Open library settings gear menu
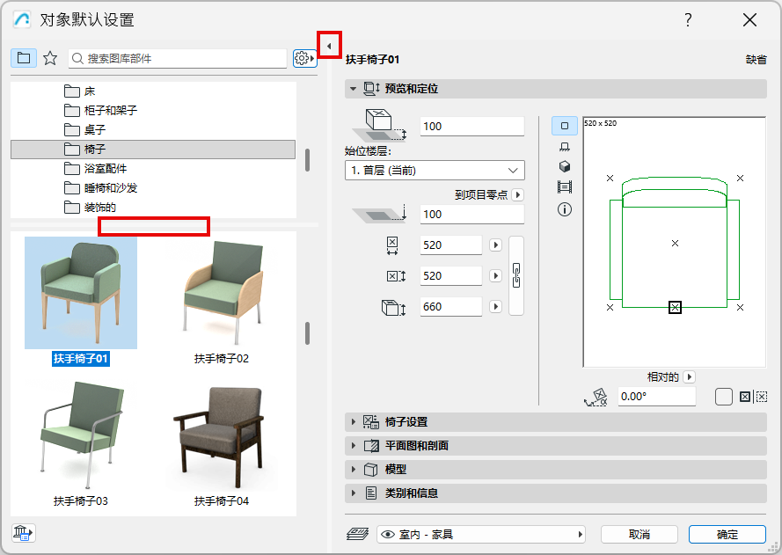 304,58
